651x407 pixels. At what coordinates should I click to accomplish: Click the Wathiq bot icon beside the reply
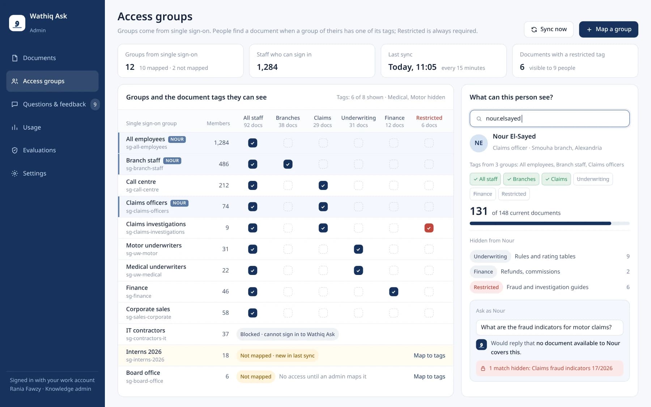[x=481, y=344]
